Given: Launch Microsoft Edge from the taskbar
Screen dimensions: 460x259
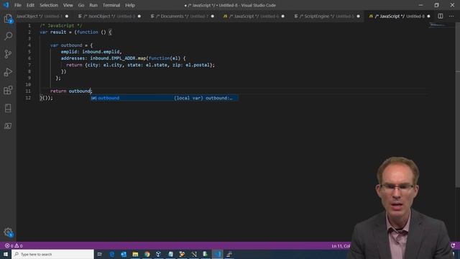Looking at the screenshot, I should point(112,254).
